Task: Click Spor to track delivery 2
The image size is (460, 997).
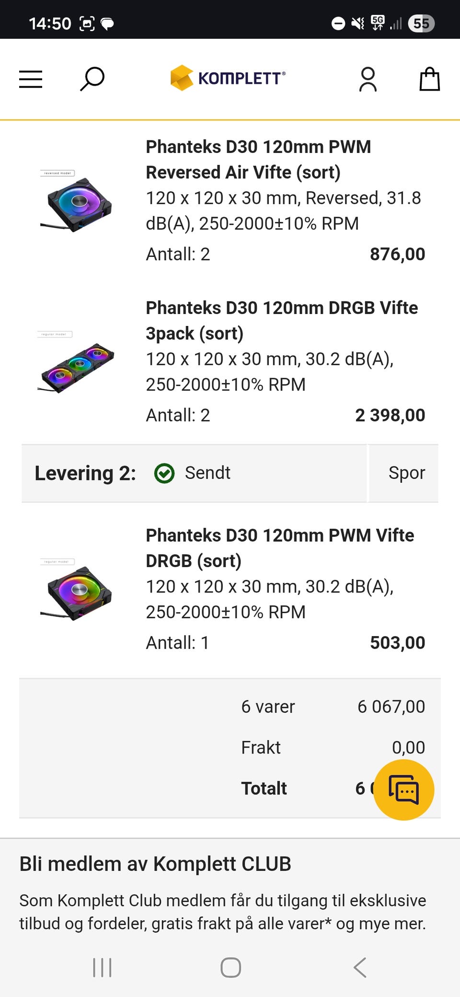Action: 406,473
